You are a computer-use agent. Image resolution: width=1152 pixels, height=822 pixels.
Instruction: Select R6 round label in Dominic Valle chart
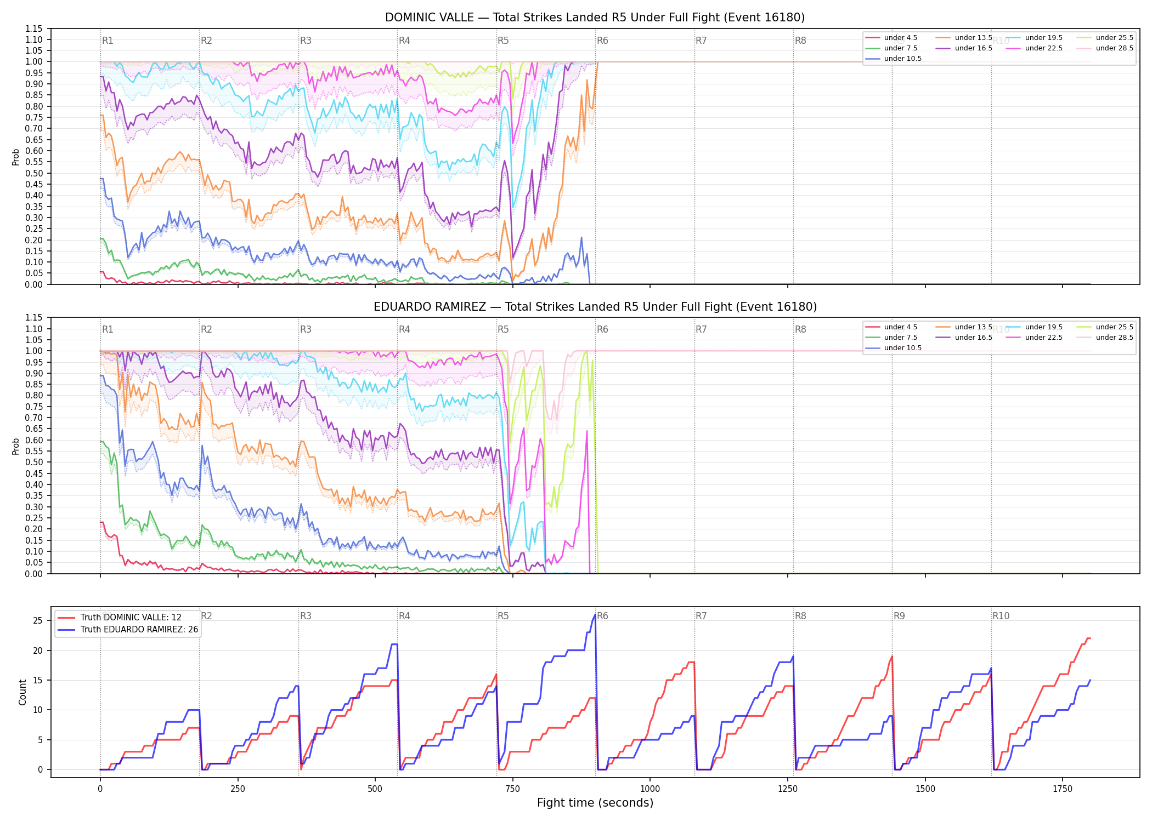[x=602, y=41]
